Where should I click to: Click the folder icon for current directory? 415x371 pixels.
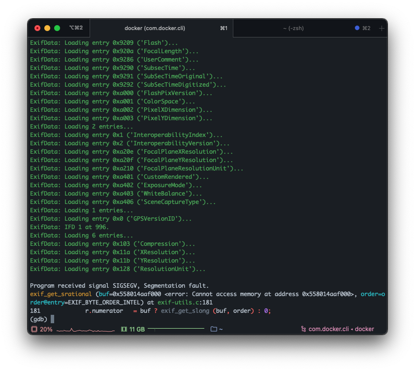click(x=214, y=329)
